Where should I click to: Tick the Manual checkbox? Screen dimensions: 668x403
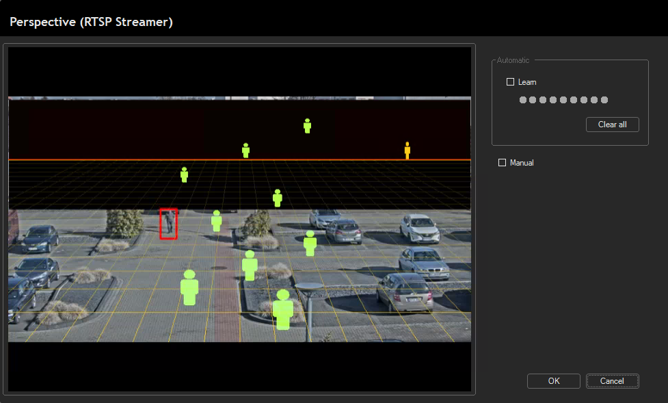(x=503, y=162)
